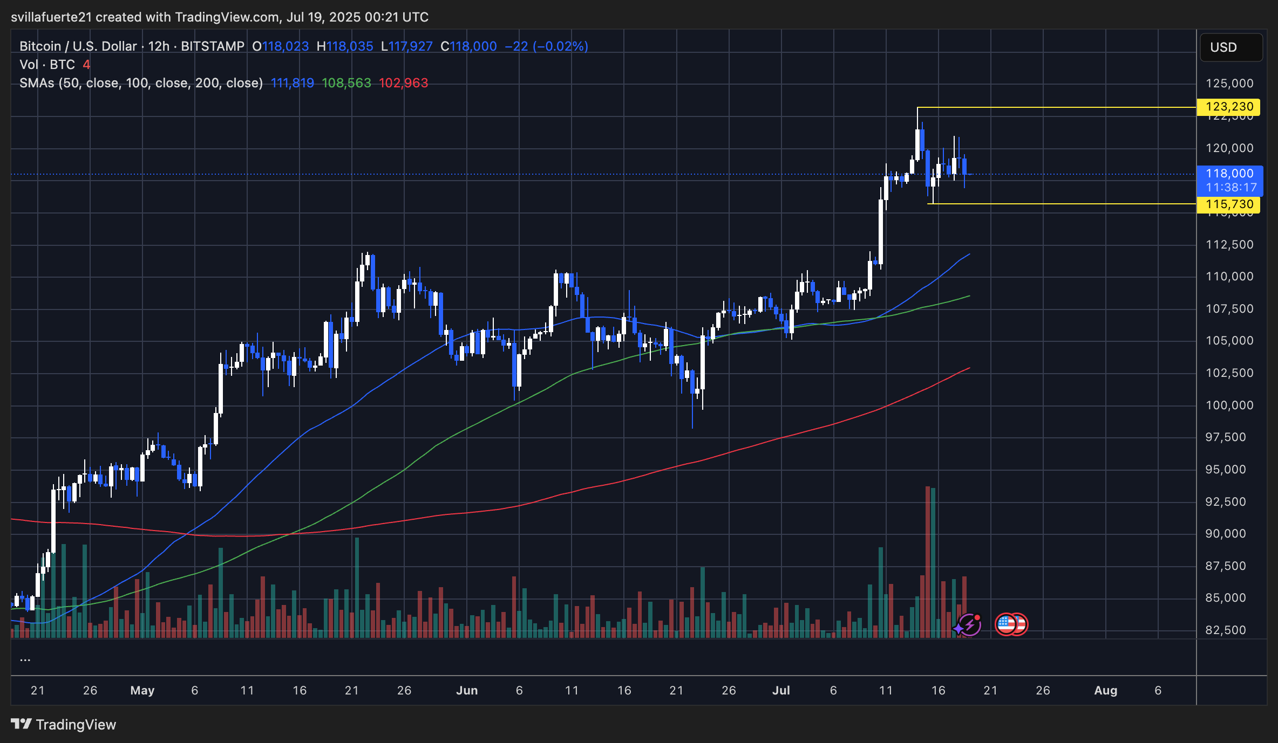Click the 100 SMA value 108,563
Viewport: 1278px width, 743px height.
click(x=346, y=83)
